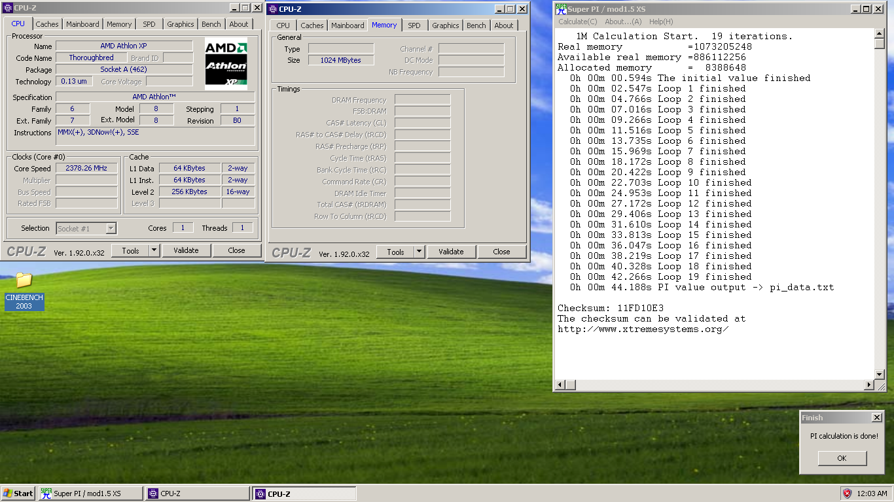Open Bench tab in left CPU-Z window
Viewport: 894px width, 502px height.
point(211,24)
